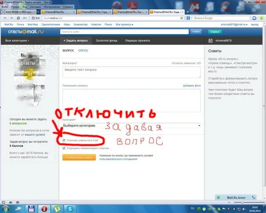Viewport: 266px width, 213px height.
Task: Click the green Спроси button
Action: pos(215,32)
